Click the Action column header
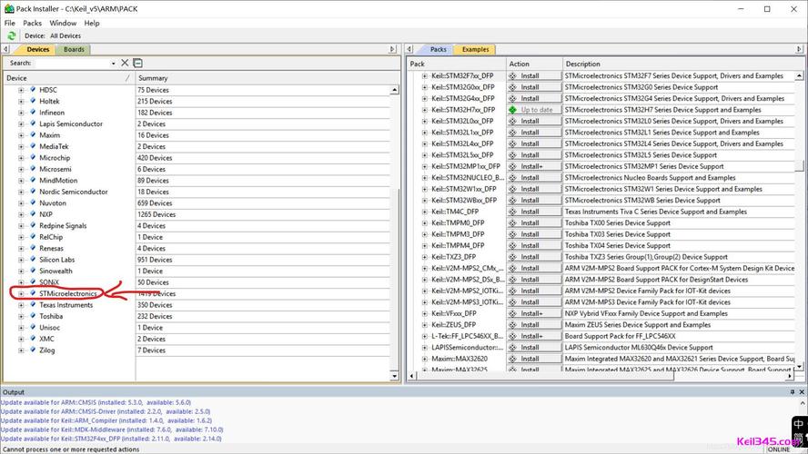808x454 pixels. [534, 64]
